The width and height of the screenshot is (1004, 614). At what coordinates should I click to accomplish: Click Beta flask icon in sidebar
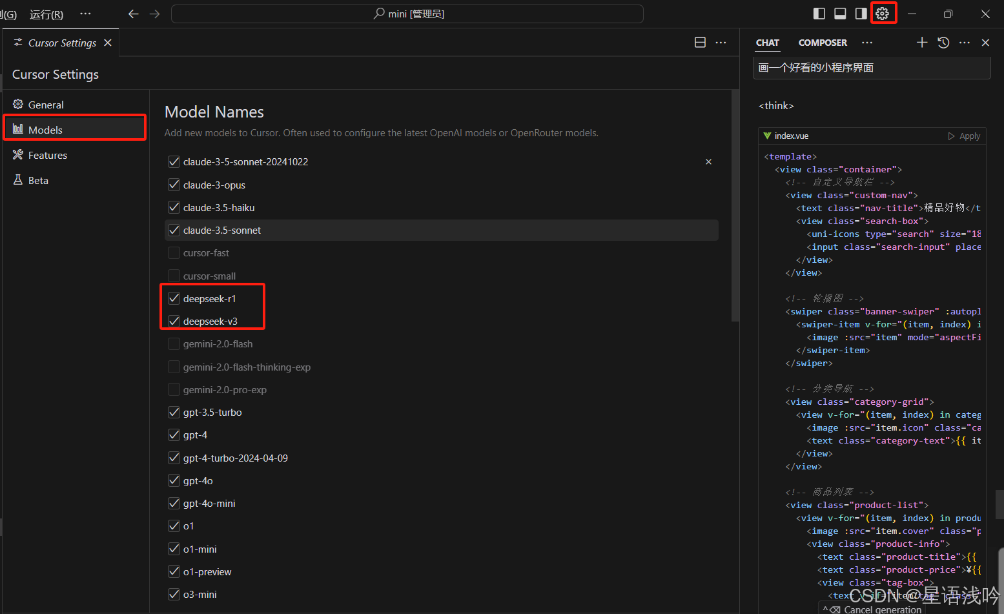pyautogui.click(x=18, y=179)
